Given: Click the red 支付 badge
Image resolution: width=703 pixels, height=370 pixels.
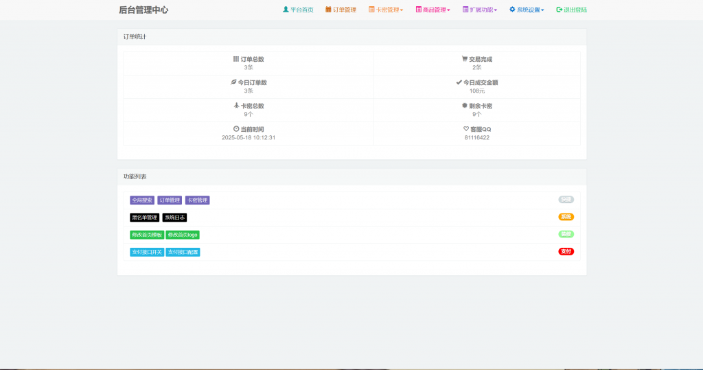Looking at the screenshot, I should point(566,251).
